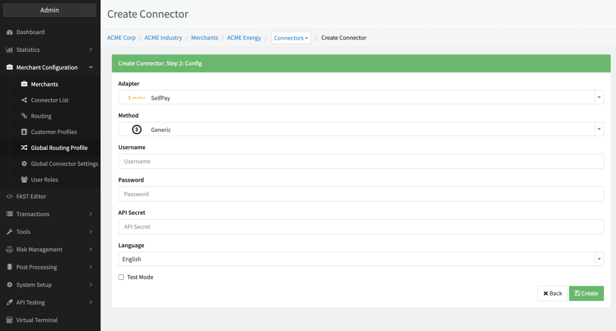Open the Adapter dropdown showing SelfPay
616x331 pixels.
pos(360,98)
